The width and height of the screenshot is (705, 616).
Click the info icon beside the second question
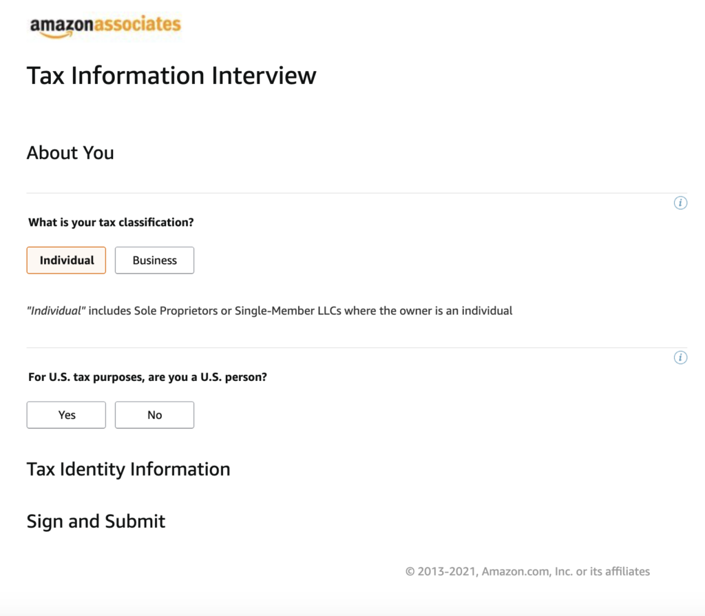pyautogui.click(x=680, y=357)
